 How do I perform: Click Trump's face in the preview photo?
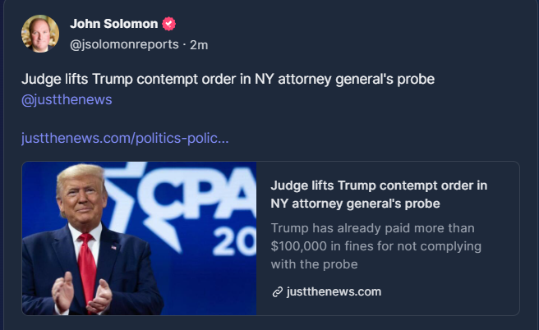[89, 199]
